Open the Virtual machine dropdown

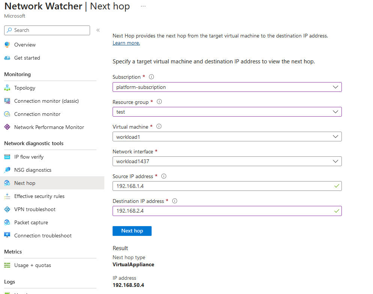point(227,136)
